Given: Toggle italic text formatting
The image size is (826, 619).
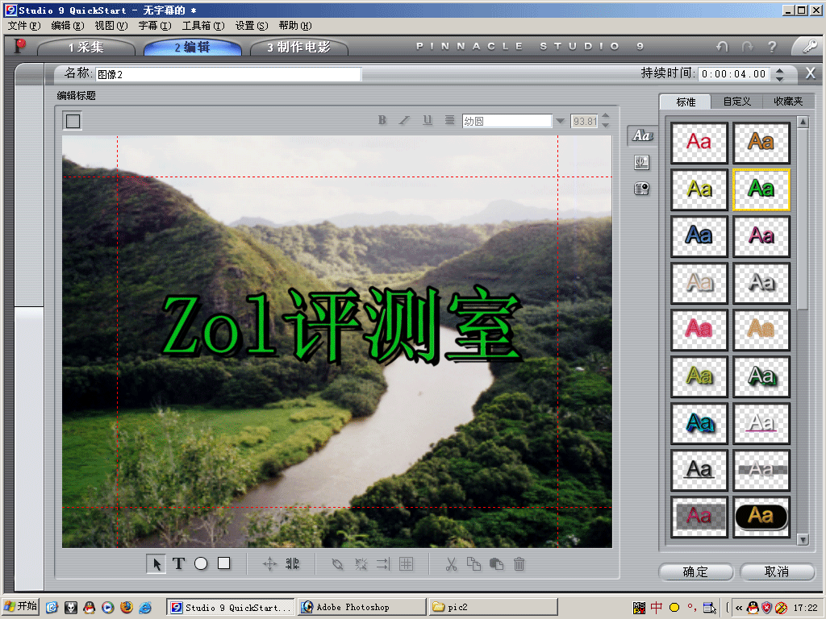Looking at the screenshot, I should (x=405, y=121).
